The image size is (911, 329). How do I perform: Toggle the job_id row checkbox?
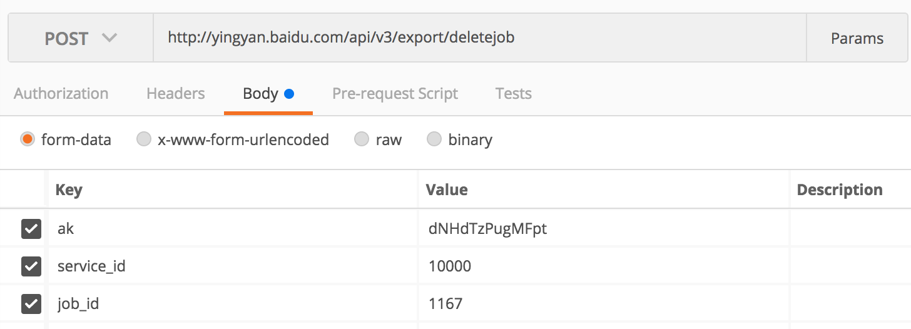pos(31,304)
